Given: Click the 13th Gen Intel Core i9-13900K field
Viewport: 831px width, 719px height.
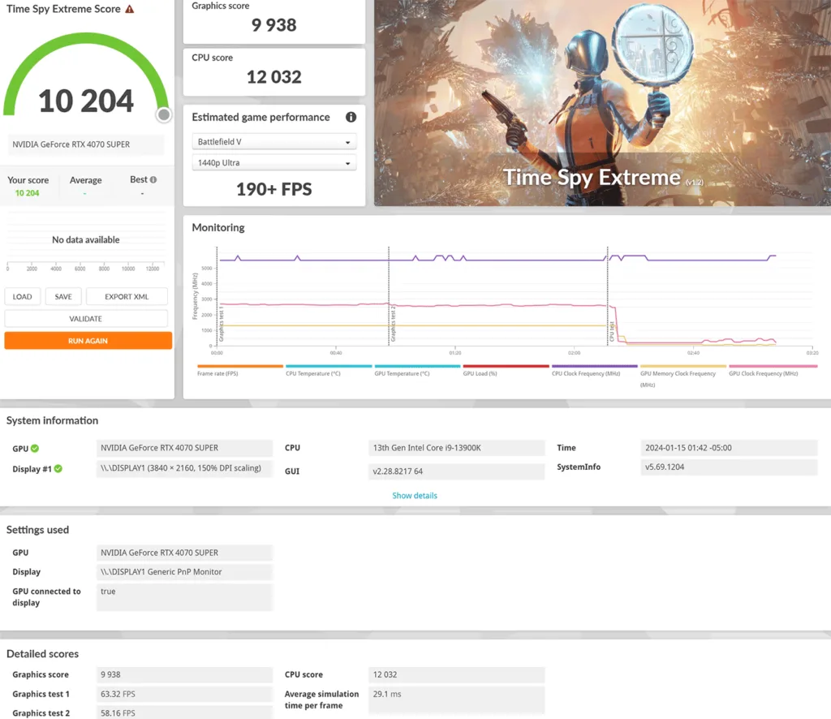Looking at the screenshot, I should point(456,448).
